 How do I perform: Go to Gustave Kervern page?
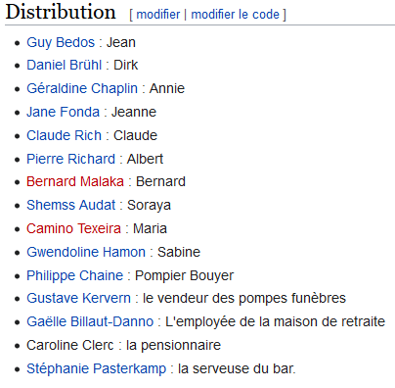[x=78, y=298]
